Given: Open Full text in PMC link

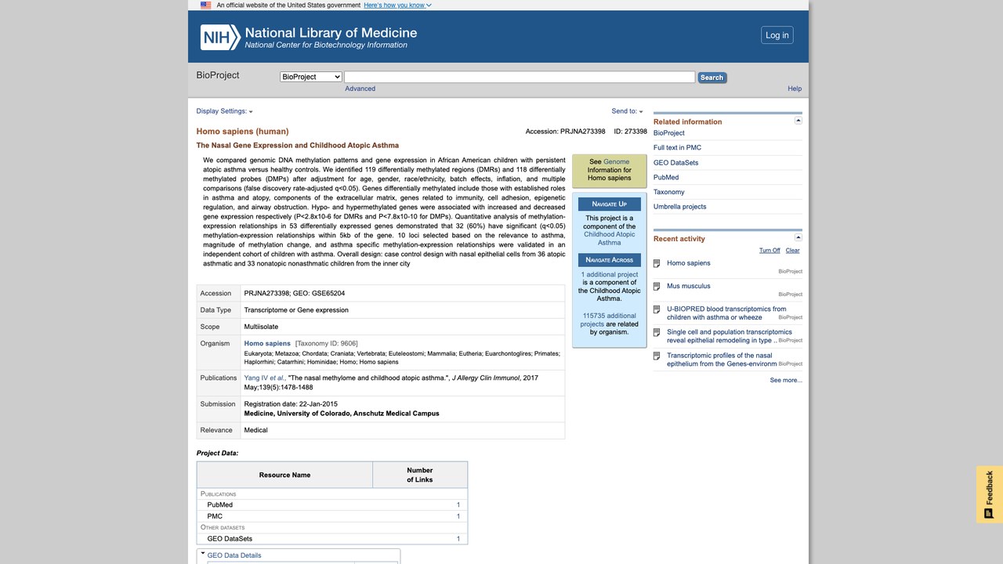Looking at the screenshot, I should point(677,147).
